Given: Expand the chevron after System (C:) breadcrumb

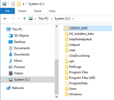Looking at the screenshot, I should pos(73,19).
